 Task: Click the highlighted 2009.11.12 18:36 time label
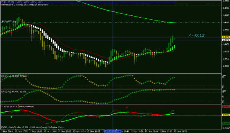point(113,132)
